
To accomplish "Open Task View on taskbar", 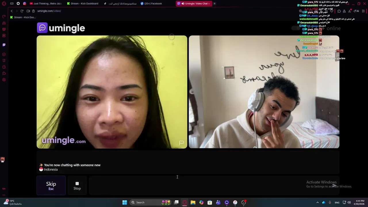I will [176, 202].
